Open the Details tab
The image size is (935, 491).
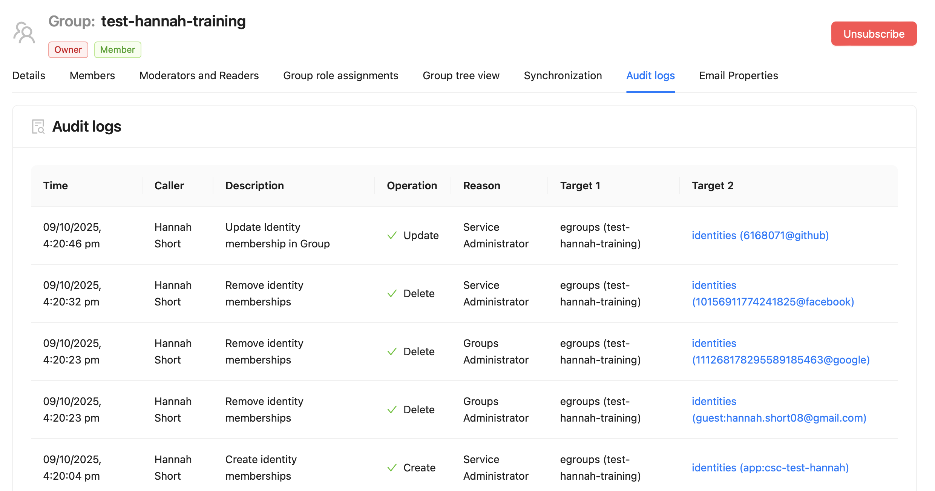[x=29, y=75]
